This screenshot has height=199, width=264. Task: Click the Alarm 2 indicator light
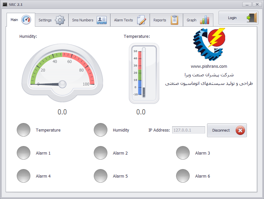pyautogui.click(x=100, y=153)
